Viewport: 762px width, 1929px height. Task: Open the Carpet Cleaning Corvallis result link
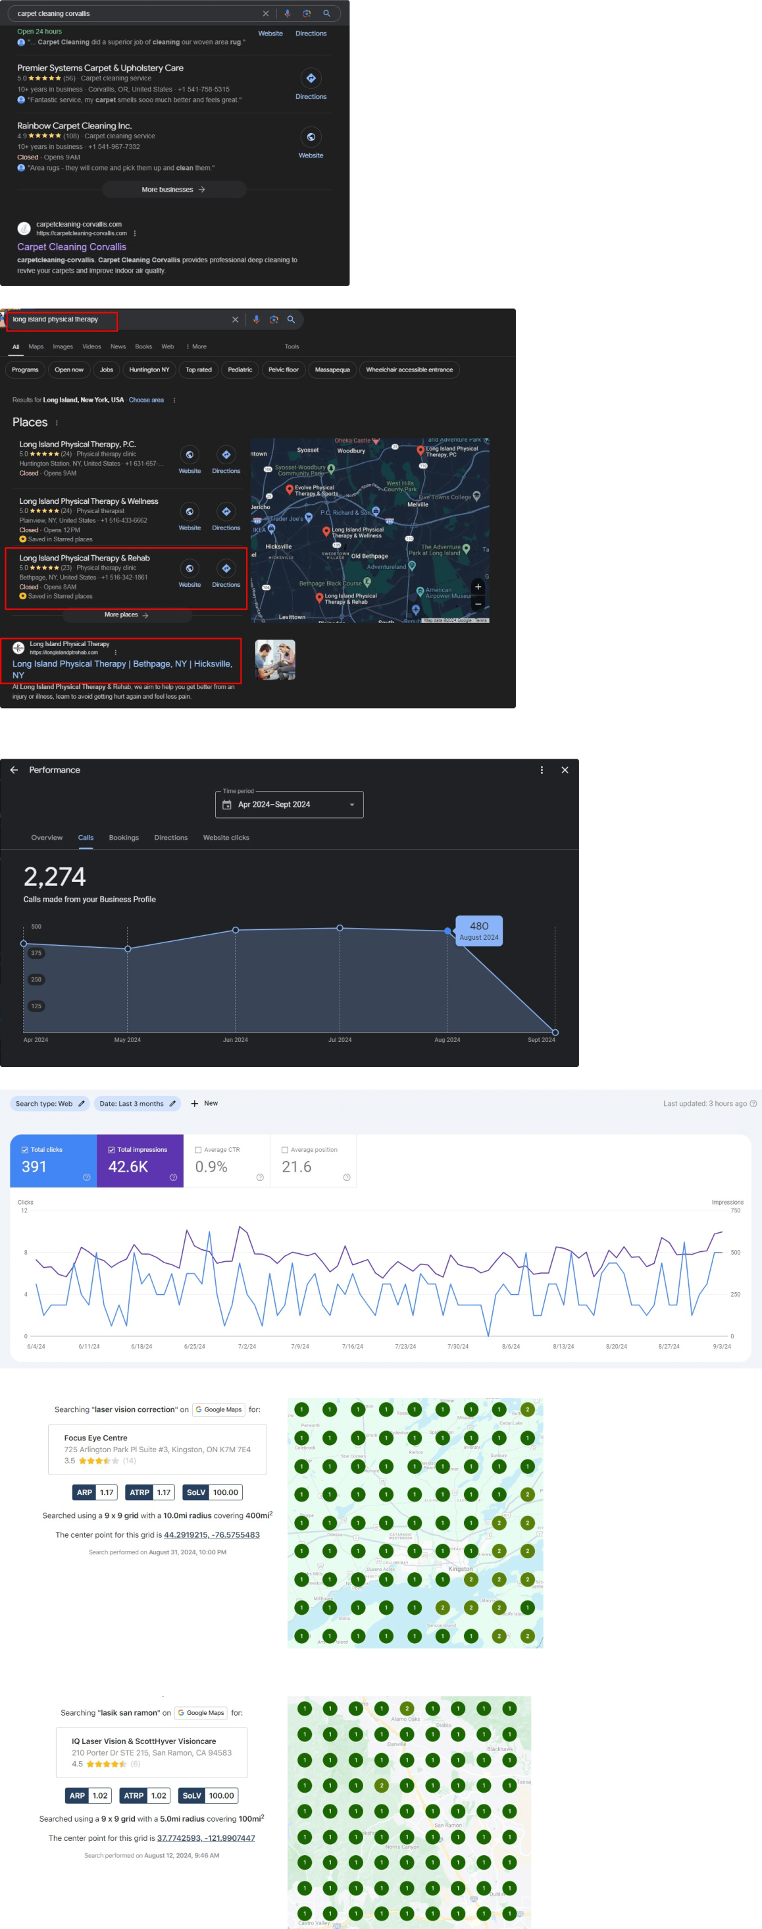coord(72,247)
